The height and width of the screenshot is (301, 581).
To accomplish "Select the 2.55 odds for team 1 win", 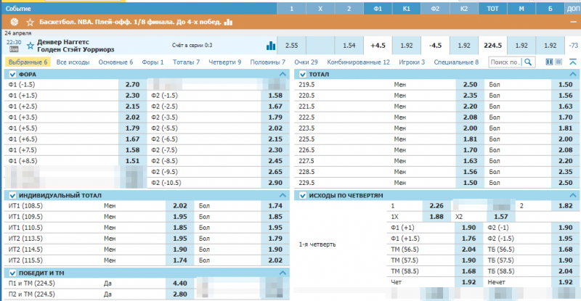I will (291, 45).
